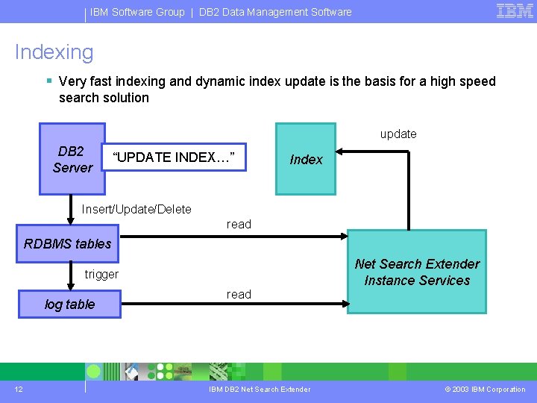The image size is (537, 403).
Task: Click "DB2 Data Management Software" header text
Action: point(275,12)
